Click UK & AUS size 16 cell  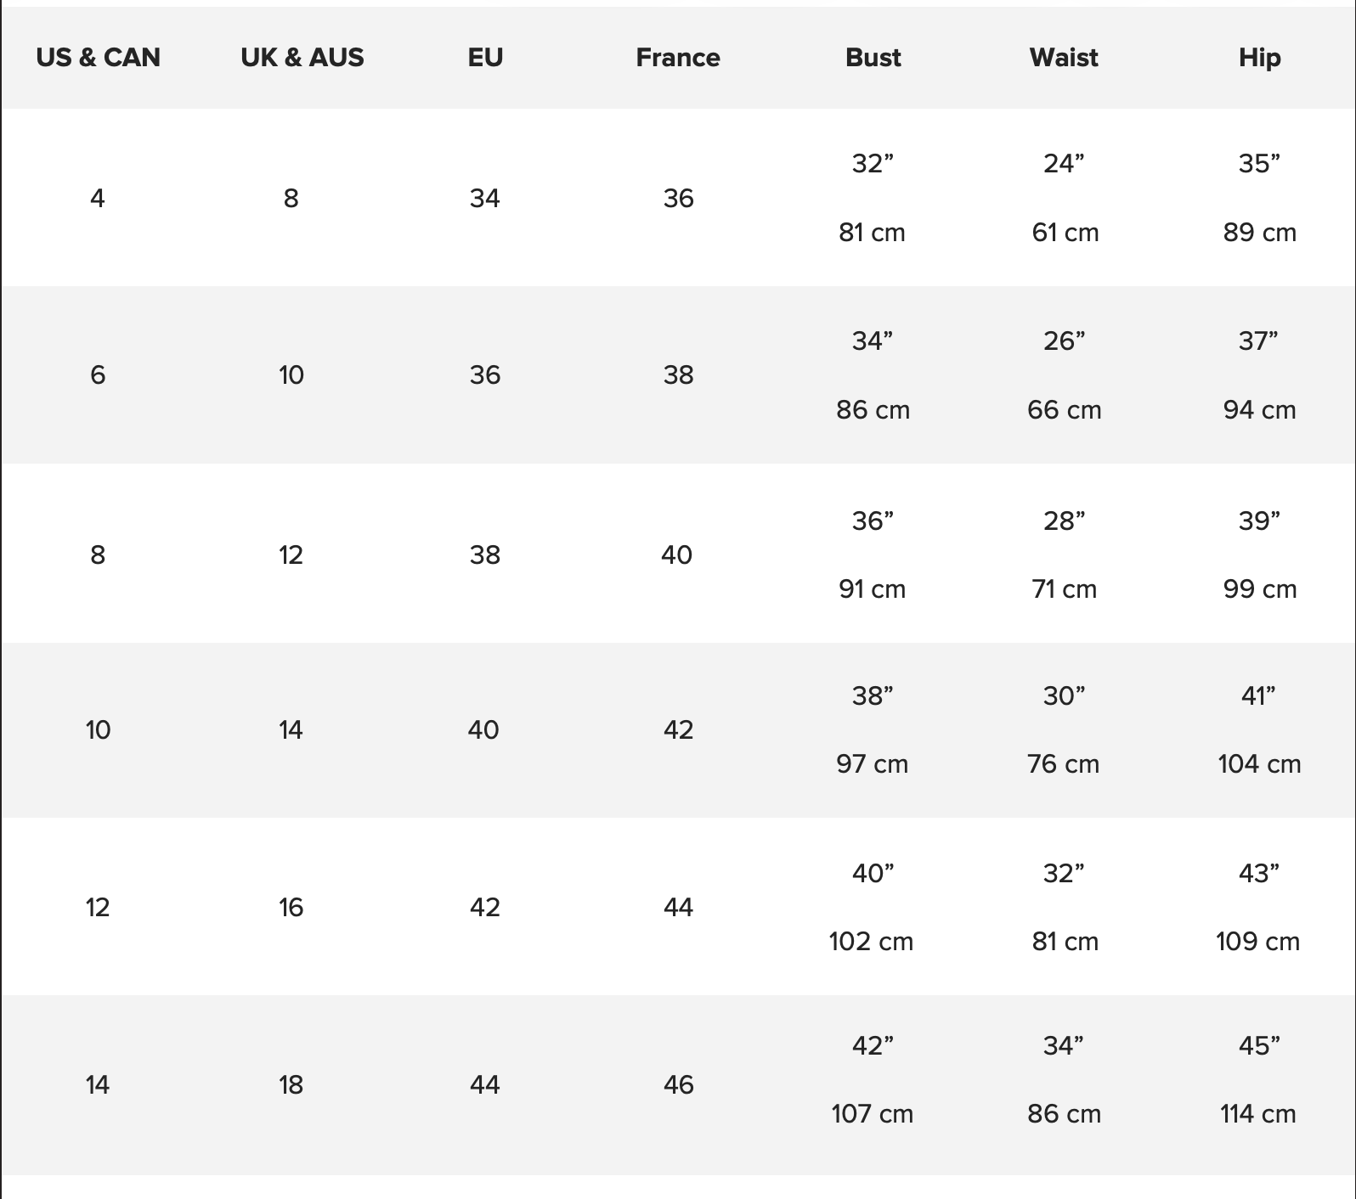pyautogui.click(x=291, y=907)
